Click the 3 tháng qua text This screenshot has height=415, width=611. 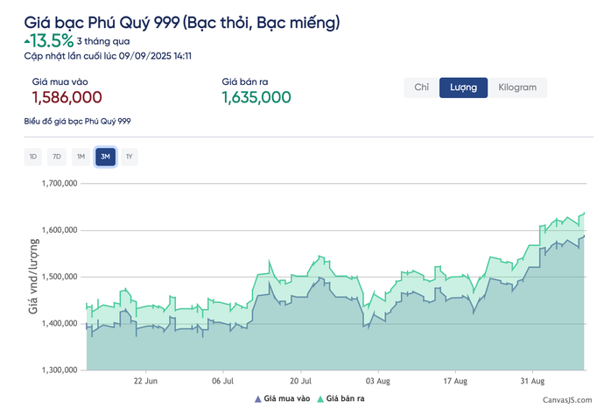tap(103, 41)
